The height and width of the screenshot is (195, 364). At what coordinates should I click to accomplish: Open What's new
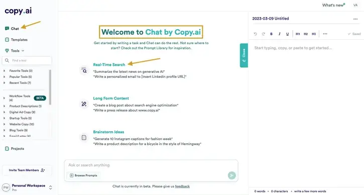pyautogui.click(x=333, y=5)
